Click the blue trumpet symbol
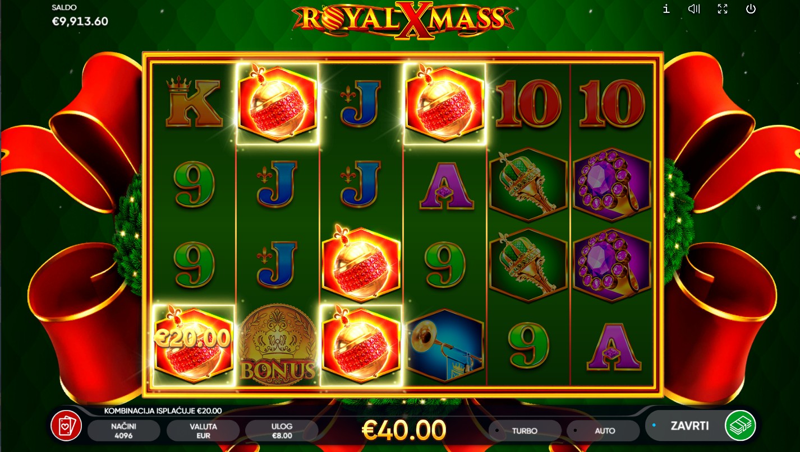This screenshot has width=800, height=452. [445, 345]
